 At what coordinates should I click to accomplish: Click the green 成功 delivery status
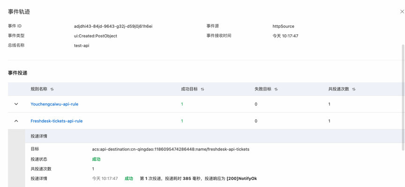[96, 159]
